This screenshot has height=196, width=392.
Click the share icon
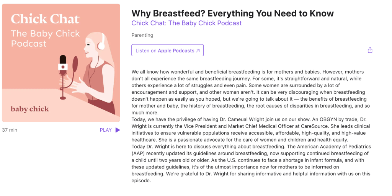pyautogui.click(x=370, y=50)
